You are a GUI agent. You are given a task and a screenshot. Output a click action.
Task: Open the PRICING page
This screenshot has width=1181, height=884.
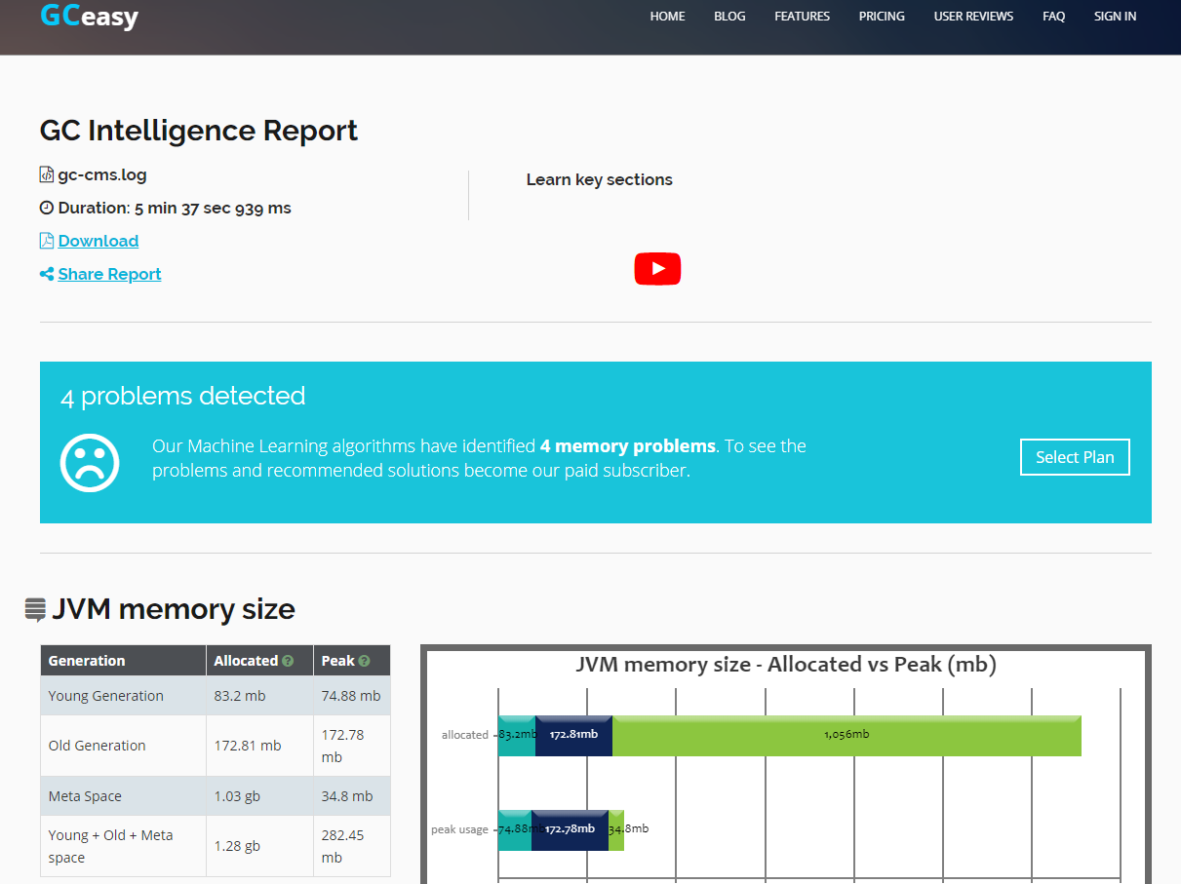click(x=882, y=17)
